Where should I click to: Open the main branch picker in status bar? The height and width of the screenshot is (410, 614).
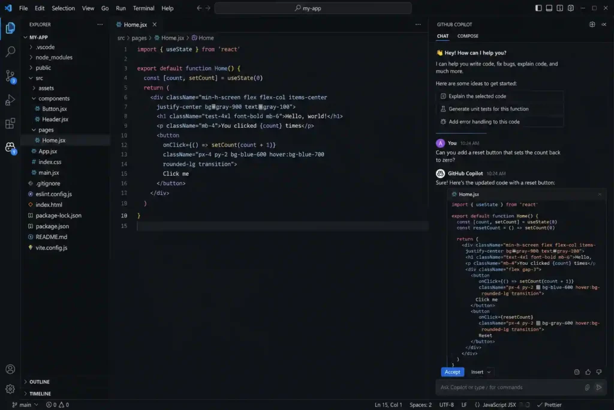pyautogui.click(x=25, y=405)
